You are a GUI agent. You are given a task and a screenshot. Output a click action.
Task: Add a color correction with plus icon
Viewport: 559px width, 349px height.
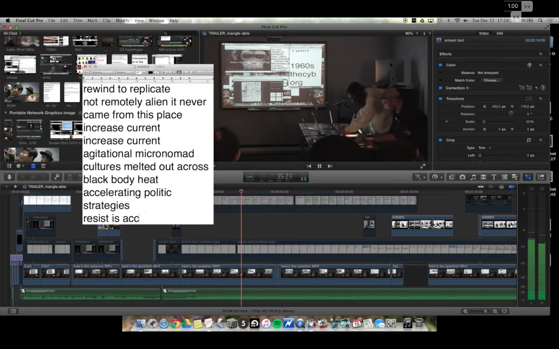tap(529, 65)
